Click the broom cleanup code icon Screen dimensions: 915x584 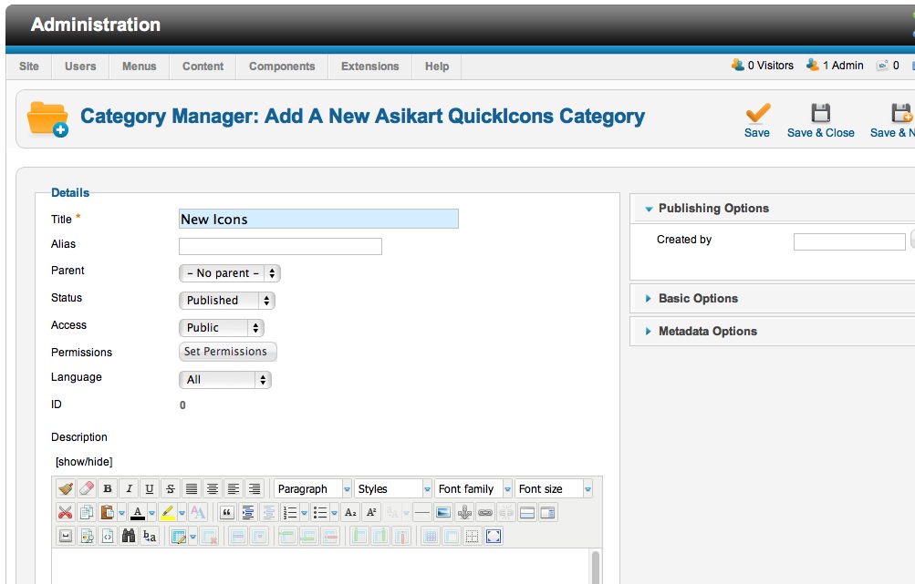point(66,488)
